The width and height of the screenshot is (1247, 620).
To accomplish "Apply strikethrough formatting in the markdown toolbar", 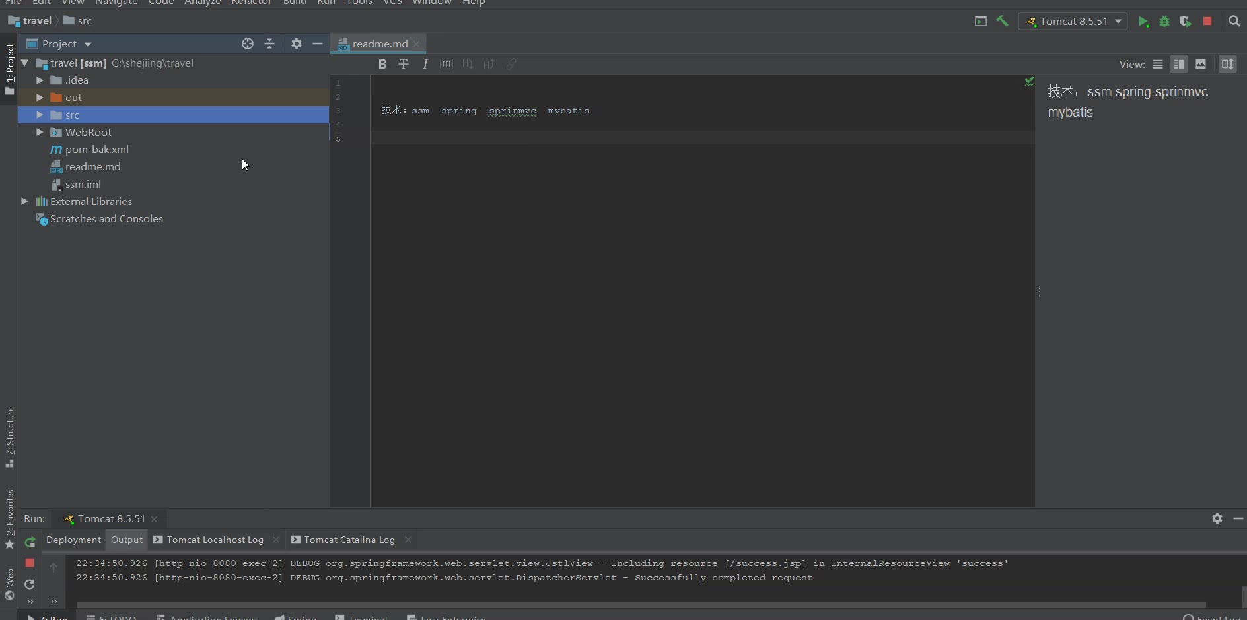I will [404, 64].
